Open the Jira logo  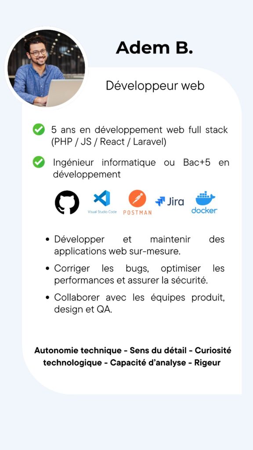click(x=170, y=201)
